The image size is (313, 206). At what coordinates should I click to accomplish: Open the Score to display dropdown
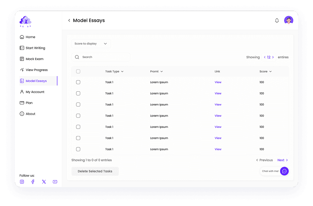coord(91,43)
